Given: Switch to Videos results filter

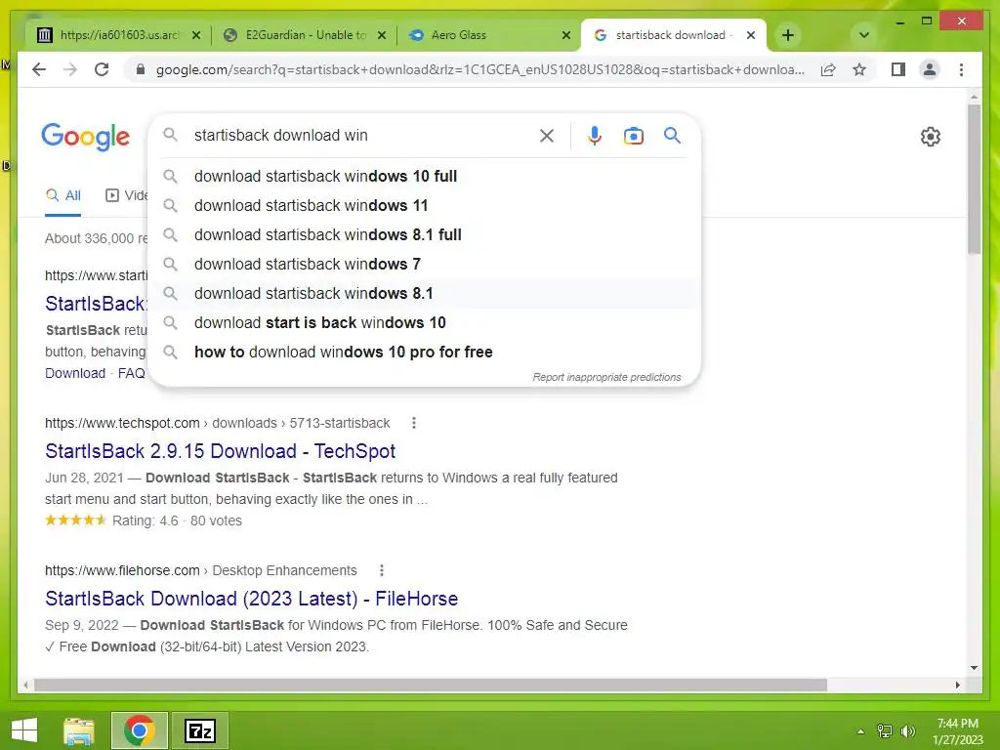Looking at the screenshot, I should tap(126, 195).
